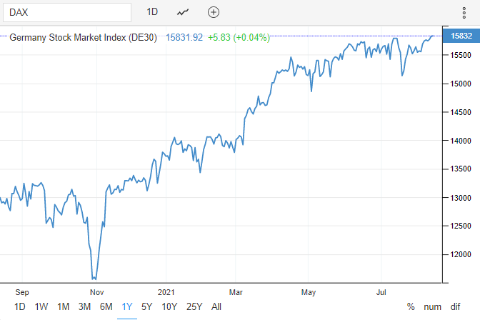
Task: Open the 1D interval dropdown in toolbar
Action: [x=152, y=12]
